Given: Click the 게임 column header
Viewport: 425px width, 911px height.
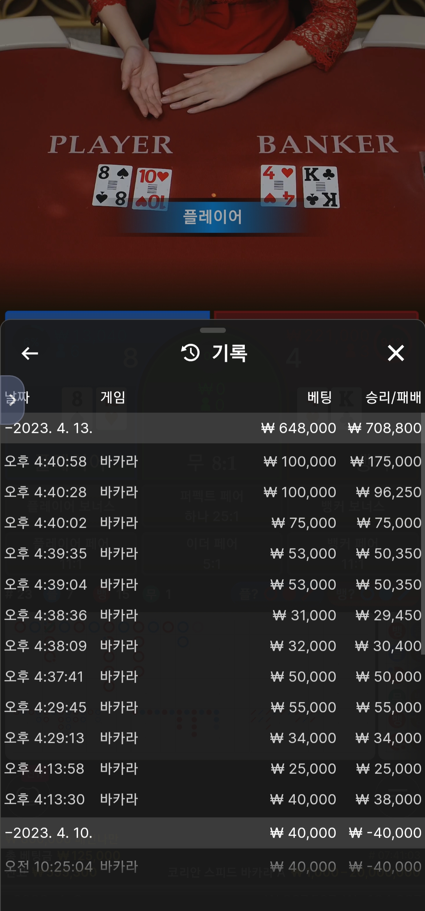Looking at the screenshot, I should coord(113,397).
